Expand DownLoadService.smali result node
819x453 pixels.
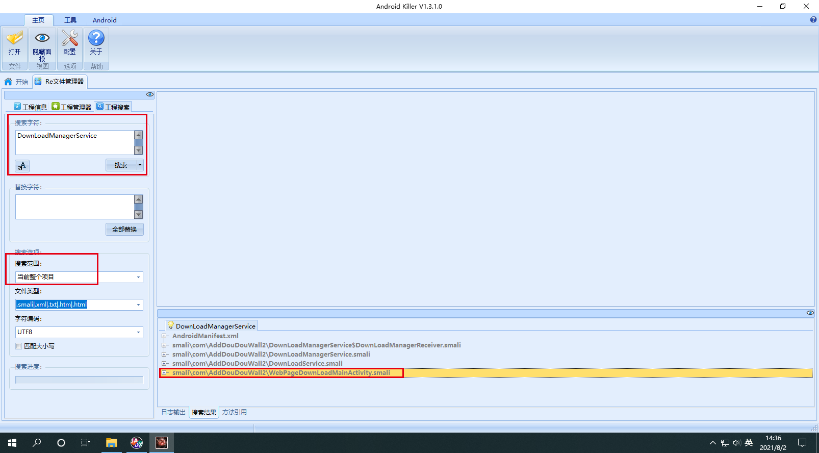[164, 363]
